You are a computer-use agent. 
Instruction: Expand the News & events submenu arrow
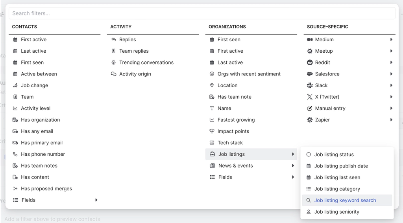293,166
